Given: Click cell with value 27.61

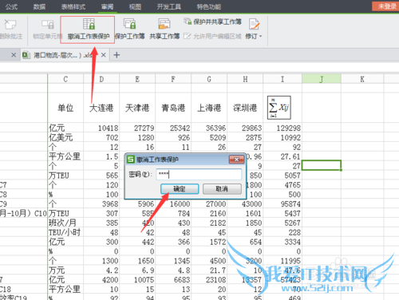Looking at the screenshot, I should pyautogui.click(x=282, y=156).
